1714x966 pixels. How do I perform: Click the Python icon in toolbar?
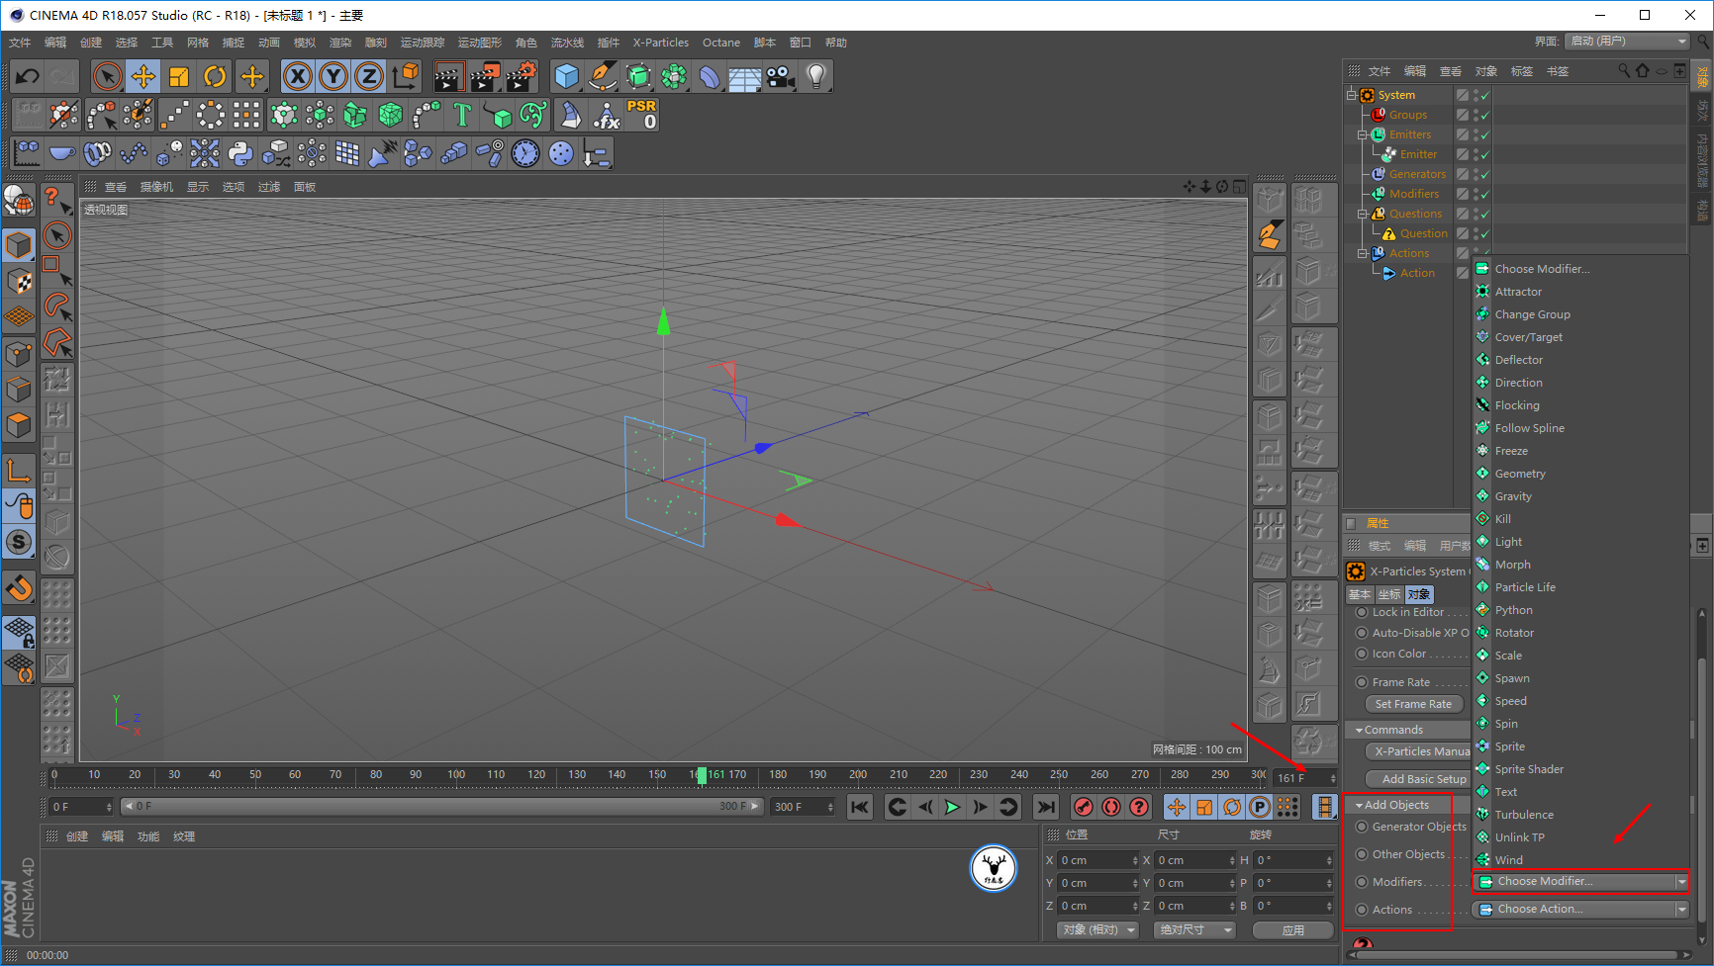pyautogui.click(x=240, y=153)
